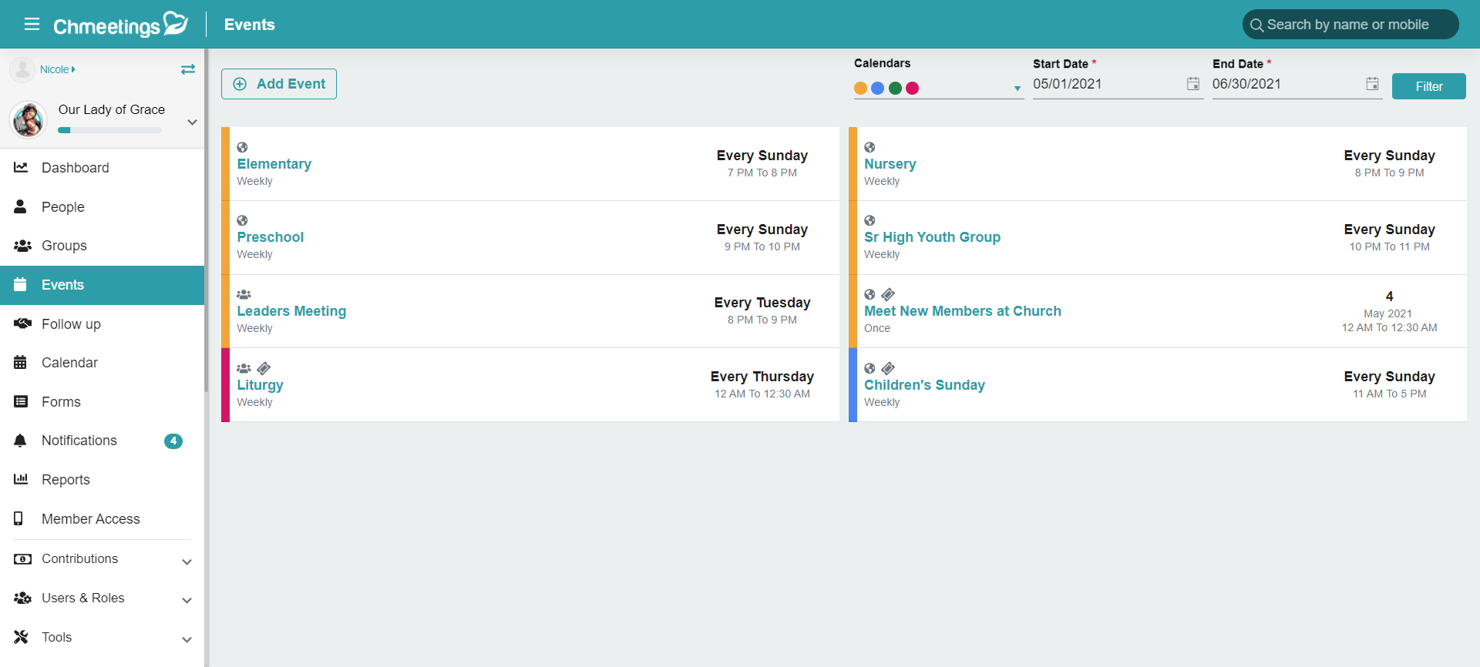Go to People in sidebar
Viewport: 1480px width, 667px height.
[102, 206]
